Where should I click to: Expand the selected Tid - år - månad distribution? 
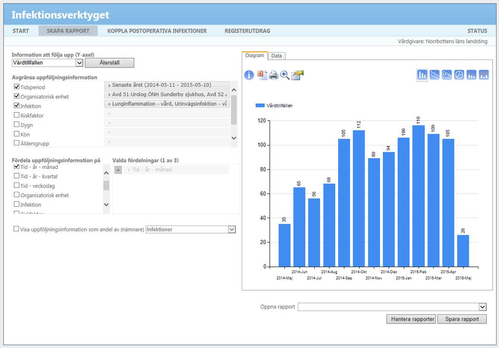176,170
